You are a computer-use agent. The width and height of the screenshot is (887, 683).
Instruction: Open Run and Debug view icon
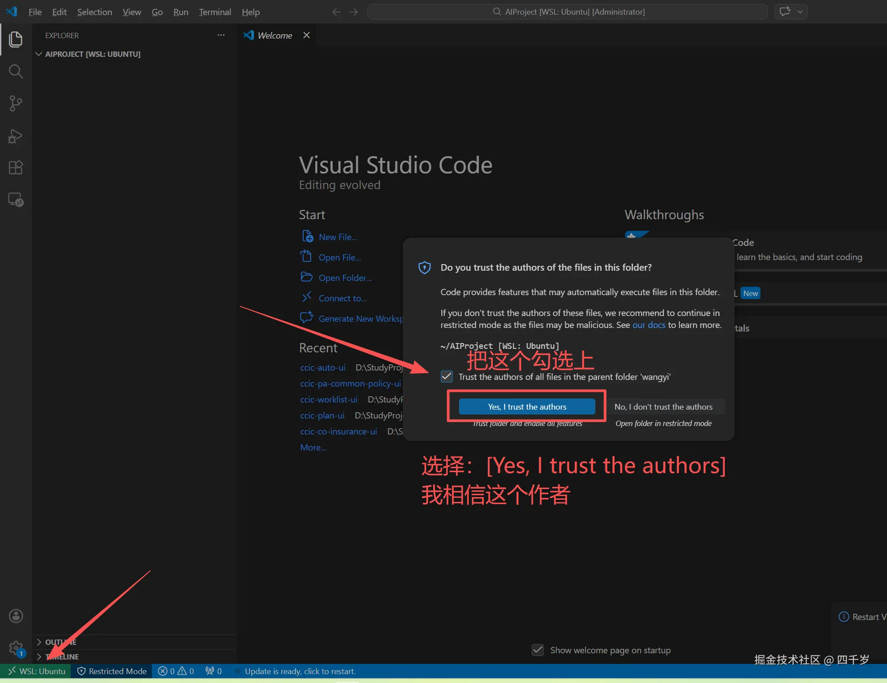(x=16, y=136)
